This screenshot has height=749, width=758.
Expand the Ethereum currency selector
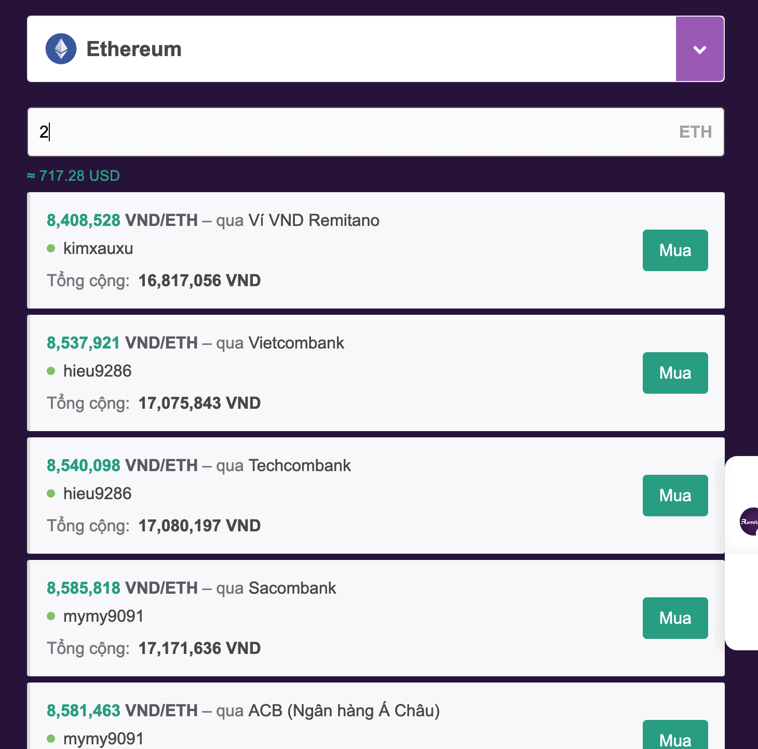tap(376, 49)
